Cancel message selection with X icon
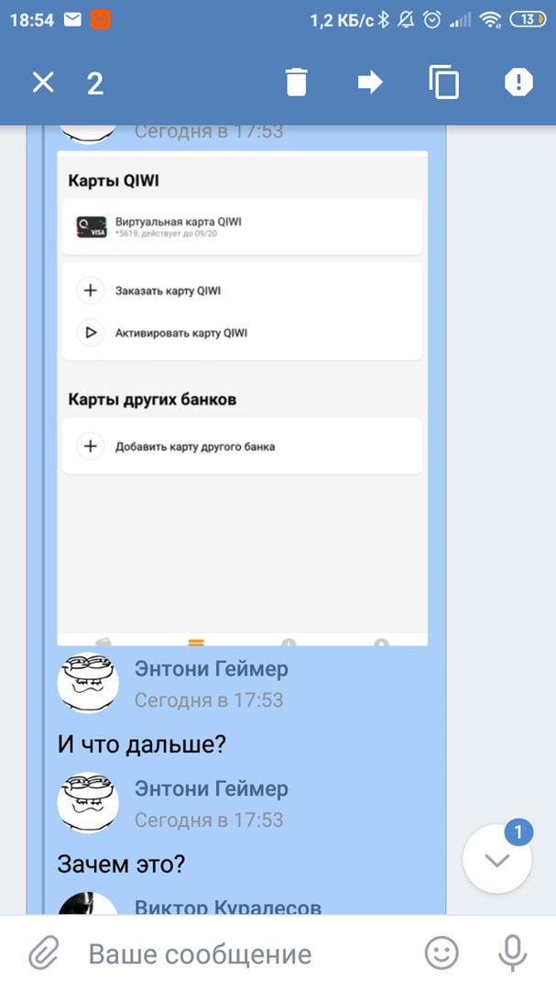 (43, 82)
